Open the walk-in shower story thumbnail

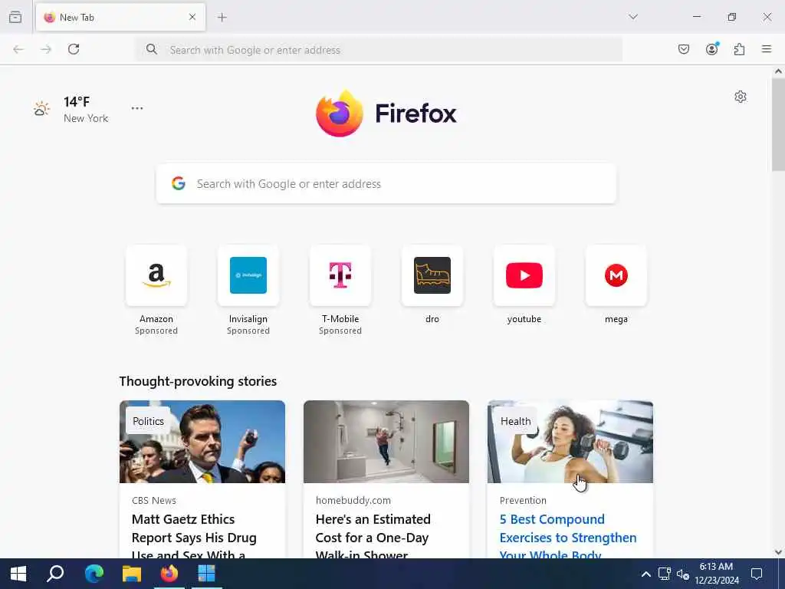(386, 442)
